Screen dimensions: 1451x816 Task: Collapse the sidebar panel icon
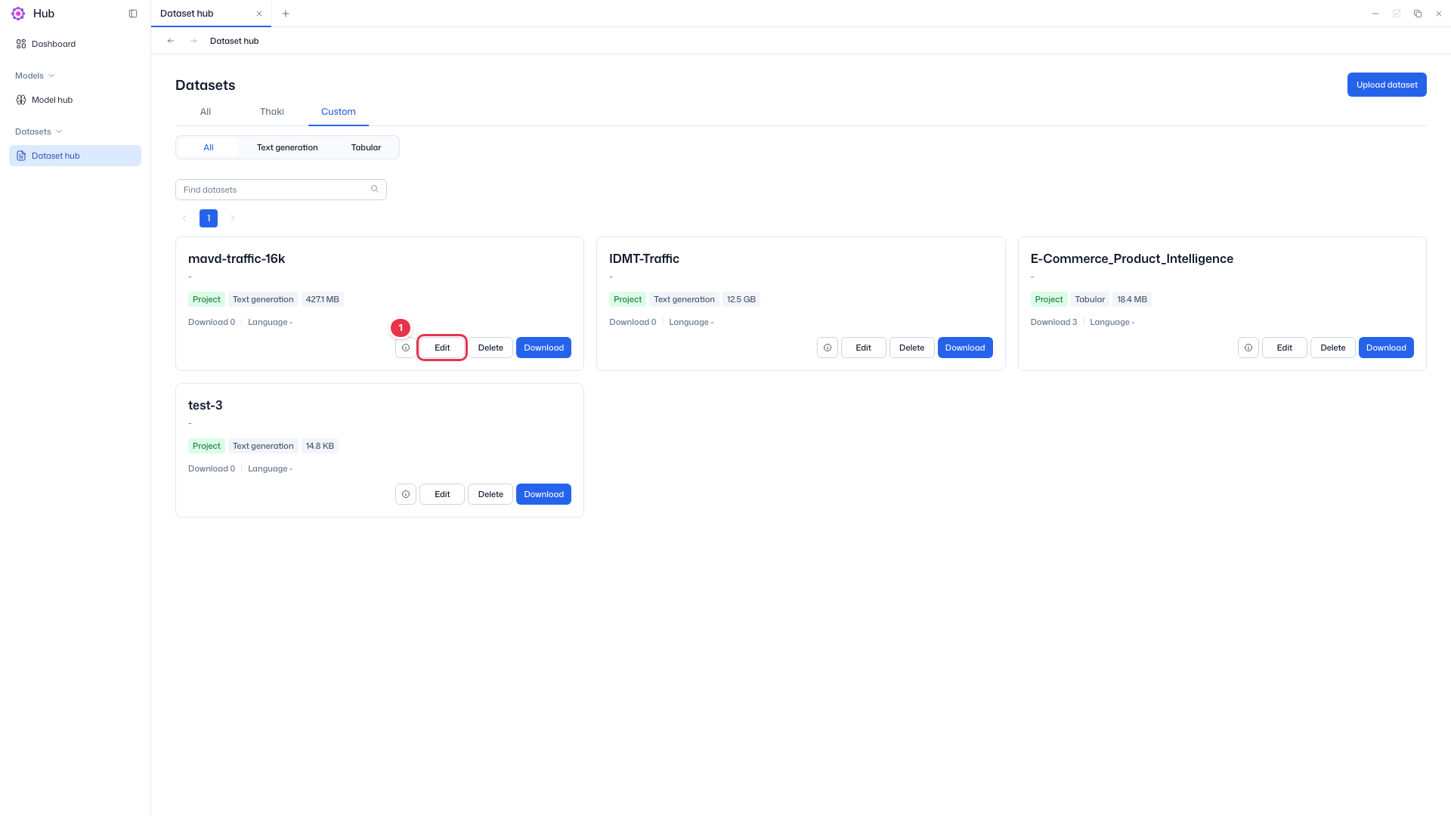[133, 14]
